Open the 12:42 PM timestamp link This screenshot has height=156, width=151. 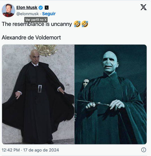(11, 150)
